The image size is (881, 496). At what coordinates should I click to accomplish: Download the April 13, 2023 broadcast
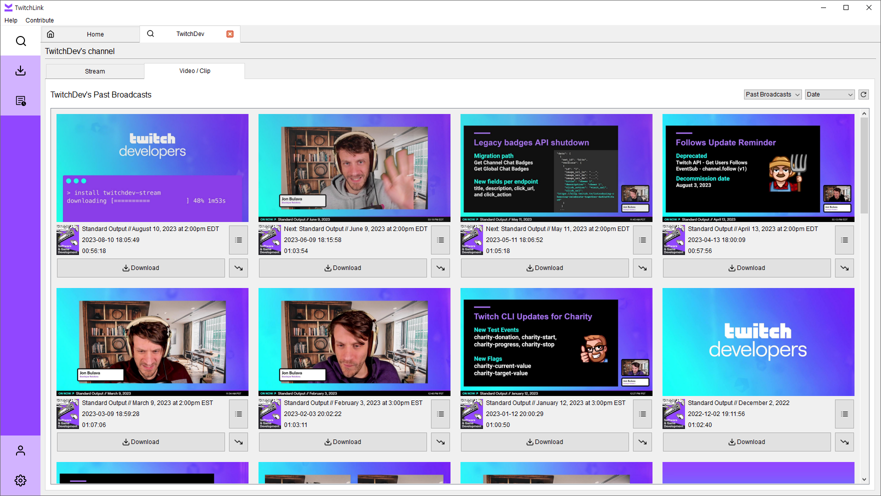coord(747,268)
